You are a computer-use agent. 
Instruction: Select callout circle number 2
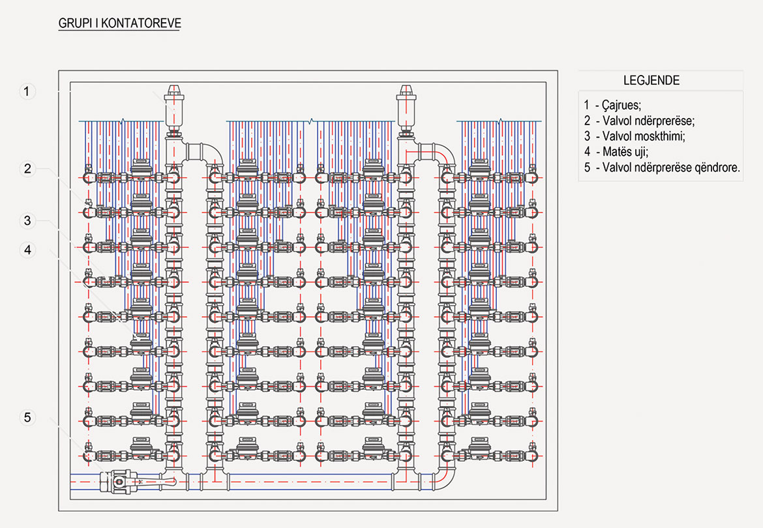click(27, 169)
